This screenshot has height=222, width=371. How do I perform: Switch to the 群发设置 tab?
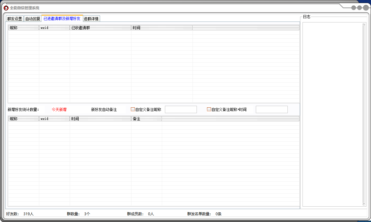click(x=15, y=19)
